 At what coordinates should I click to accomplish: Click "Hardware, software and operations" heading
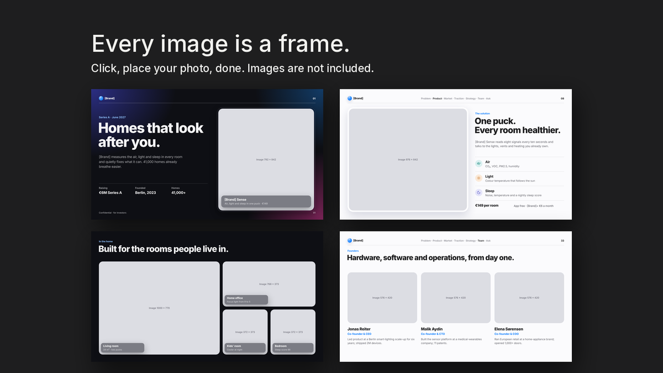click(430, 258)
